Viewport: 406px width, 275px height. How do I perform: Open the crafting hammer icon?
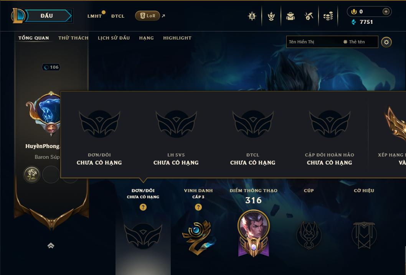(x=309, y=16)
